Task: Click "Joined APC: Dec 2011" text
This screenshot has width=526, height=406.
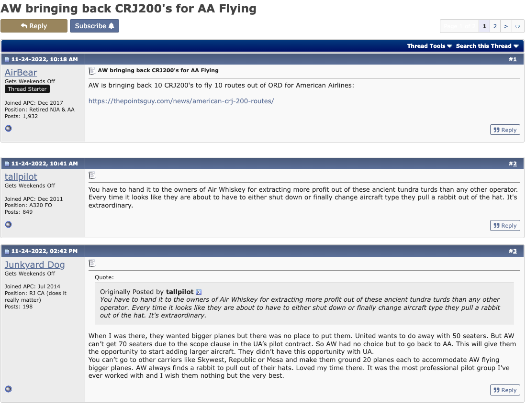Action: [34, 199]
